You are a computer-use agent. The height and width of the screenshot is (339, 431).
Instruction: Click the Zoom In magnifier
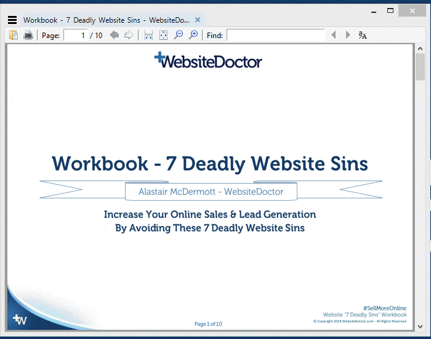(x=193, y=35)
